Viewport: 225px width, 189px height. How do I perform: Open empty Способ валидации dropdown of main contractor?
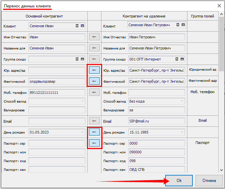(83, 101)
